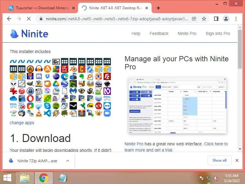Click the OneDrive blue cloud icon
The width and height of the screenshot is (245, 184).
[x=13, y=98]
